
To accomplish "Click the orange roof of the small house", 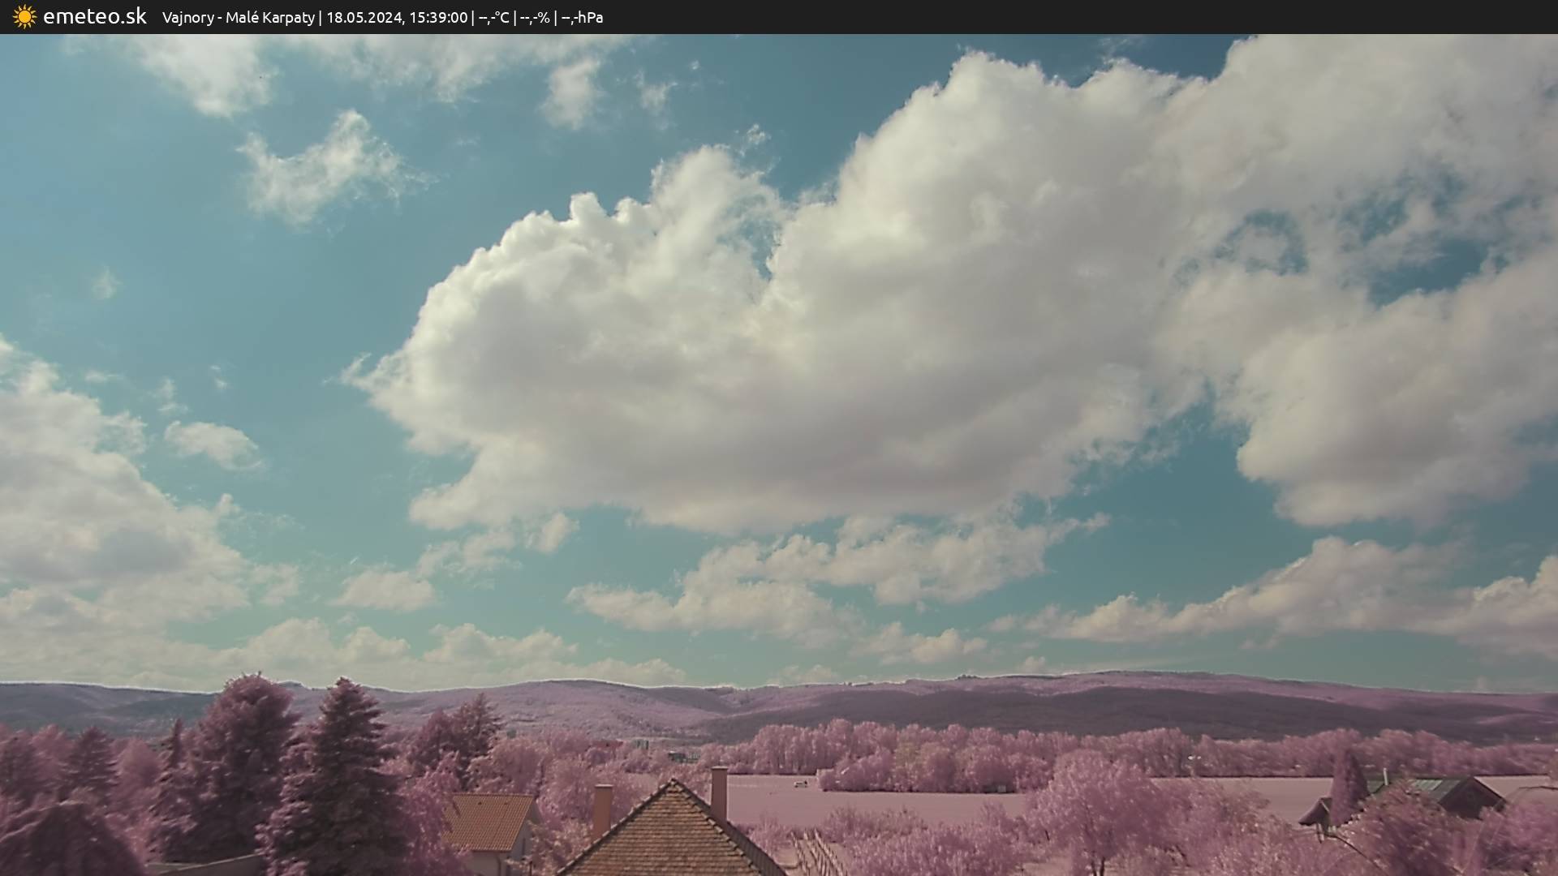I will point(489,821).
